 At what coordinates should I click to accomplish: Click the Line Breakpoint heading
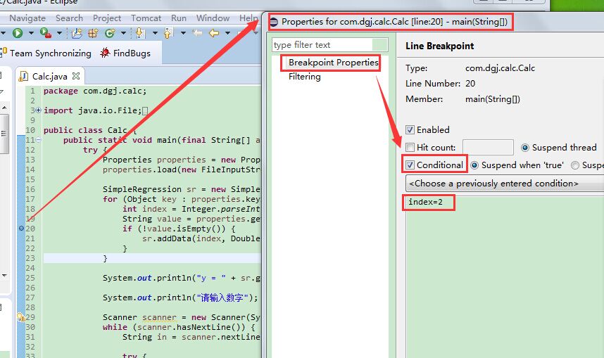pos(439,46)
